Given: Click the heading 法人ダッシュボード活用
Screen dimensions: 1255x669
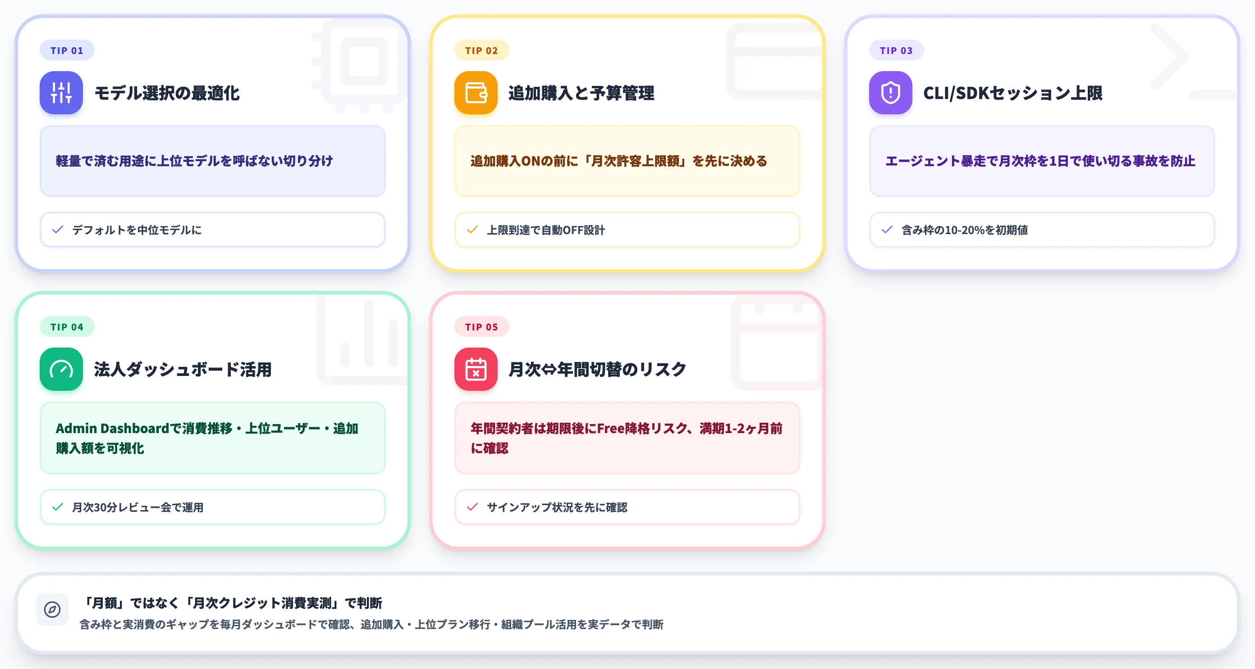Looking at the screenshot, I should (x=183, y=369).
